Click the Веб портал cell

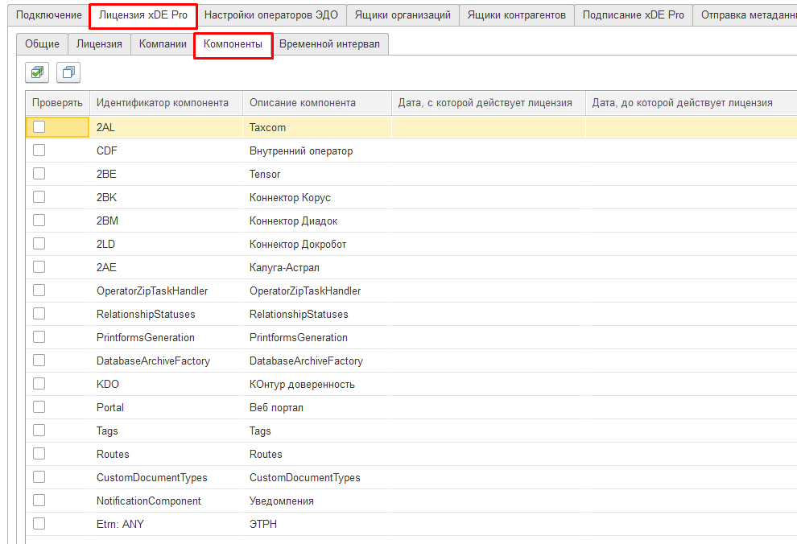pyautogui.click(x=317, y=408)
